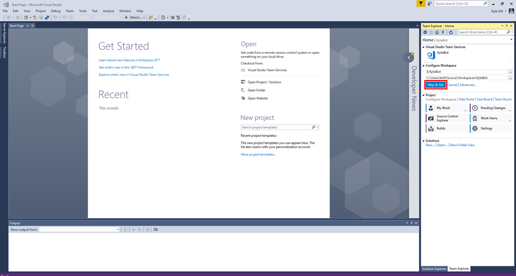The image size is (516, 276).
Task: Click the $/KylieBot server path field
Action: (x=466, y=71)
